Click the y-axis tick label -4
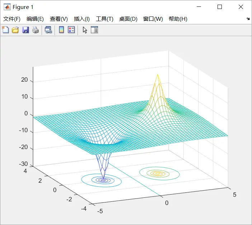This screenshot has width=252, height=225. coord(84,209)
